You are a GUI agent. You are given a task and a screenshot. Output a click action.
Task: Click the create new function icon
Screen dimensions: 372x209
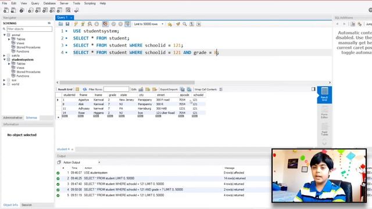click(x=59, y=10)
